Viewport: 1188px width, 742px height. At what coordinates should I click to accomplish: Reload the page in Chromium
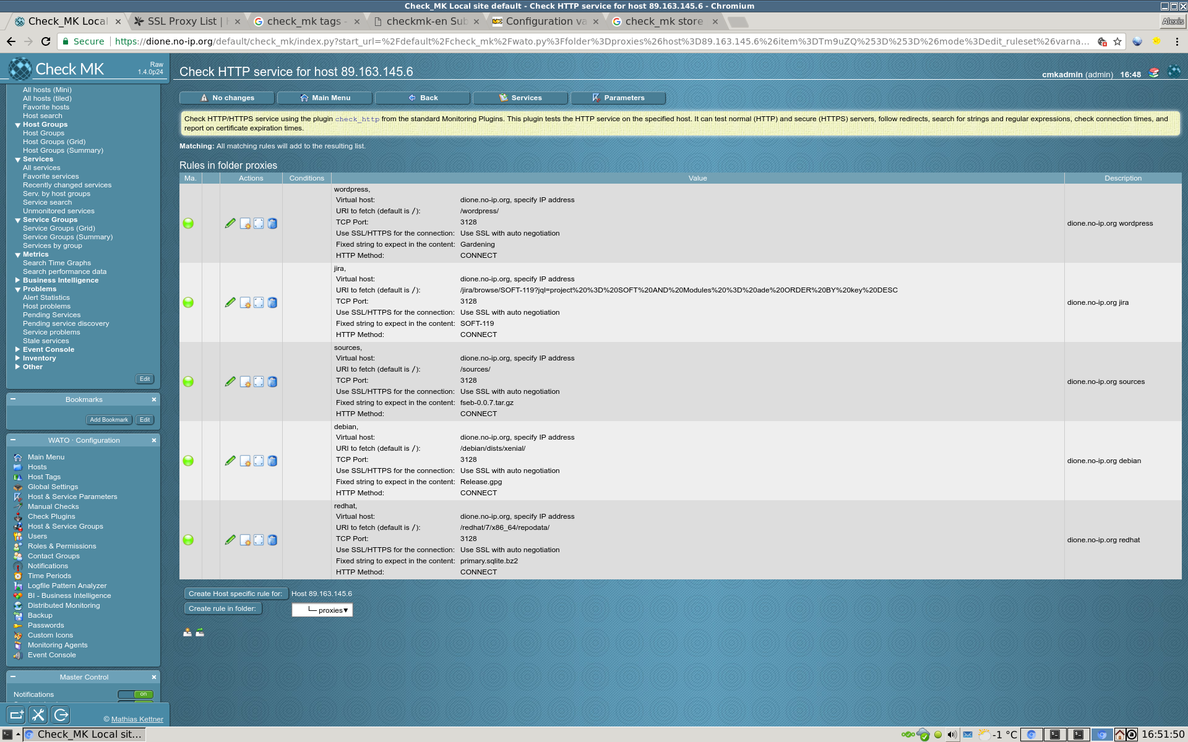(x=46, y=41)
